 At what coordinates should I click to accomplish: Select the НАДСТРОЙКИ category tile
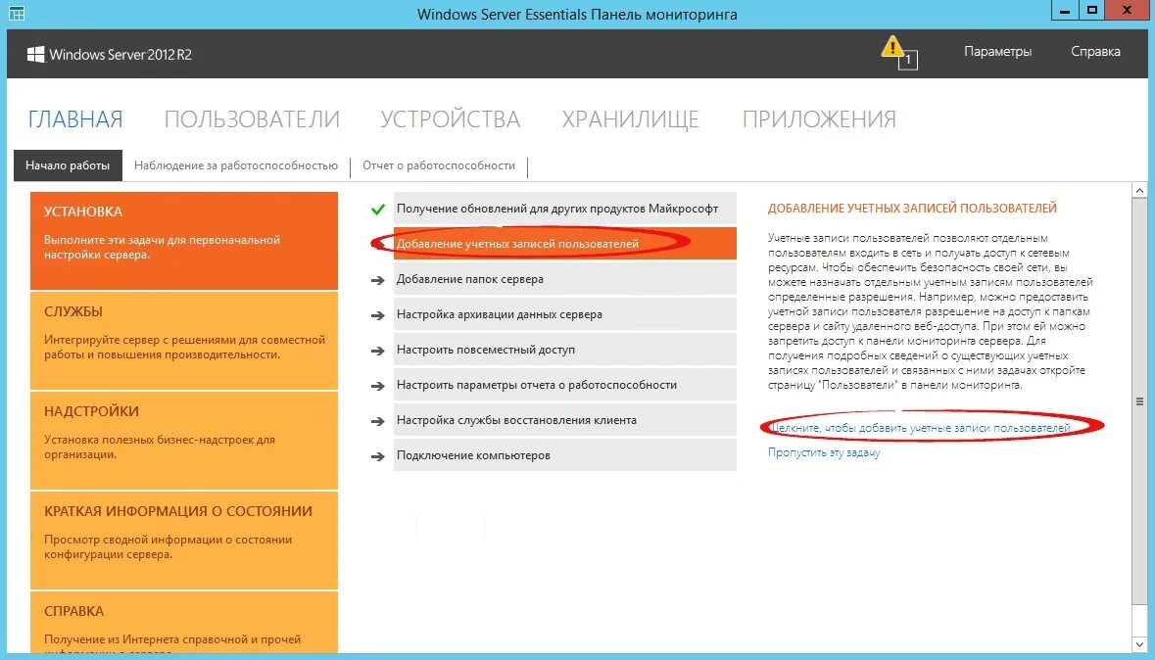[x=184, y=441]
